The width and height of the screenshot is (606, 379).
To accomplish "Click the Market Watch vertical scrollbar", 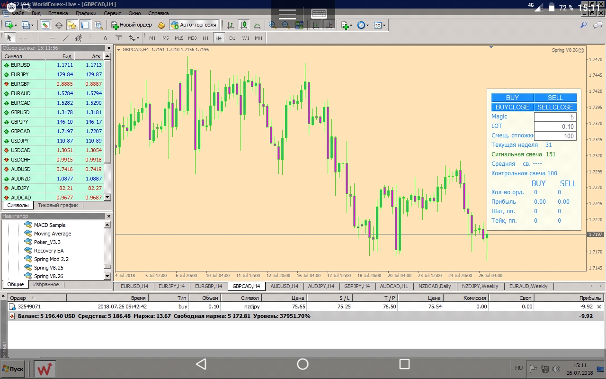I will tap(107, 126).
